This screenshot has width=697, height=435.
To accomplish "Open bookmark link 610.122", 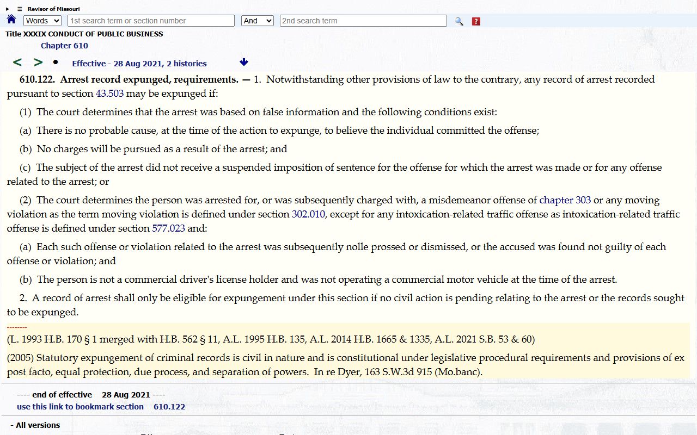I will (169, 407).
